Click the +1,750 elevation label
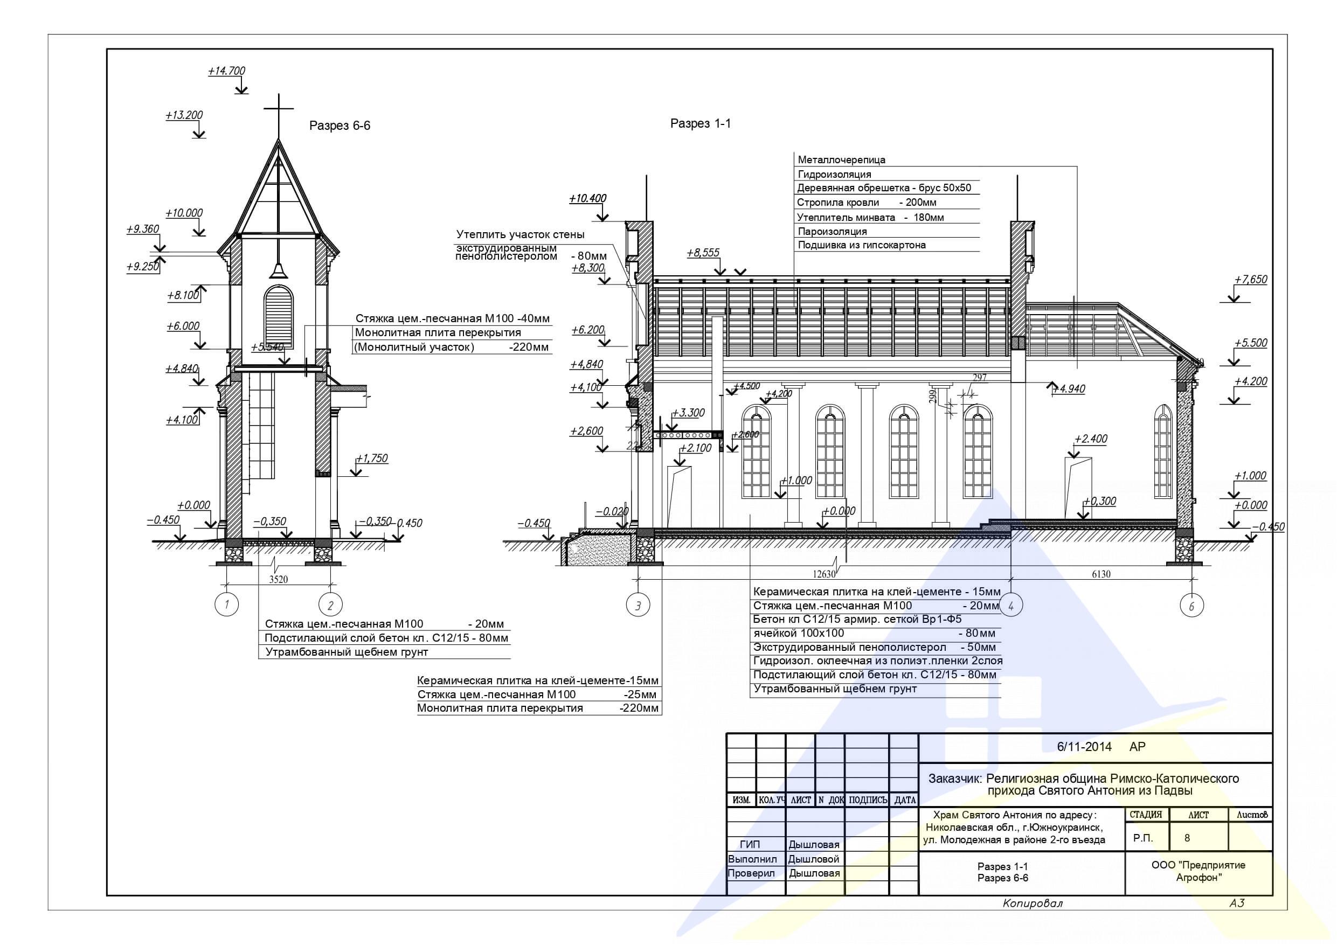 pos(371,459)
